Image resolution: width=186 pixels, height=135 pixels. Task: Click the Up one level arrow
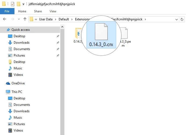(25, 19)
